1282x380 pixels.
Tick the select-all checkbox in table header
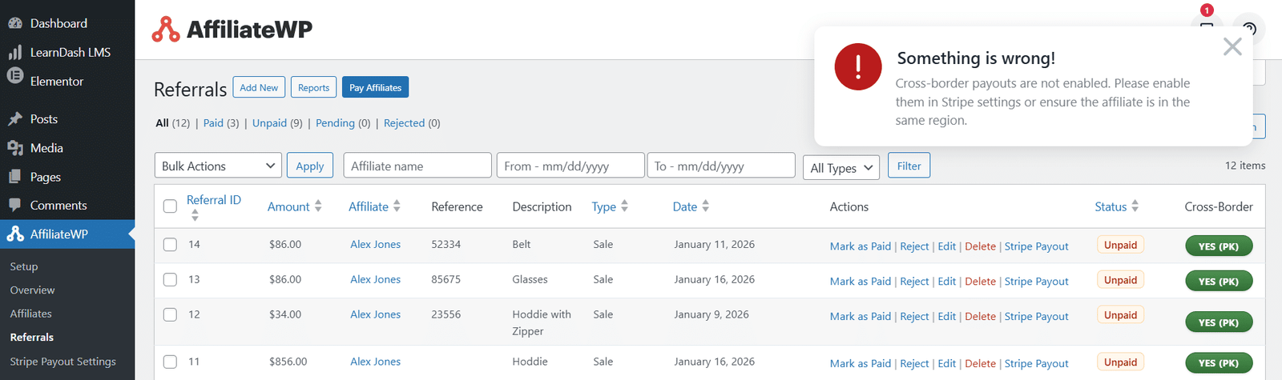(170, 206)
